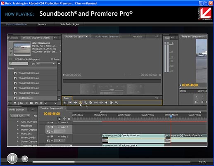Toggle Video 1 track eye visibility
The image size is (214, 166).
(x=48, y=137)
